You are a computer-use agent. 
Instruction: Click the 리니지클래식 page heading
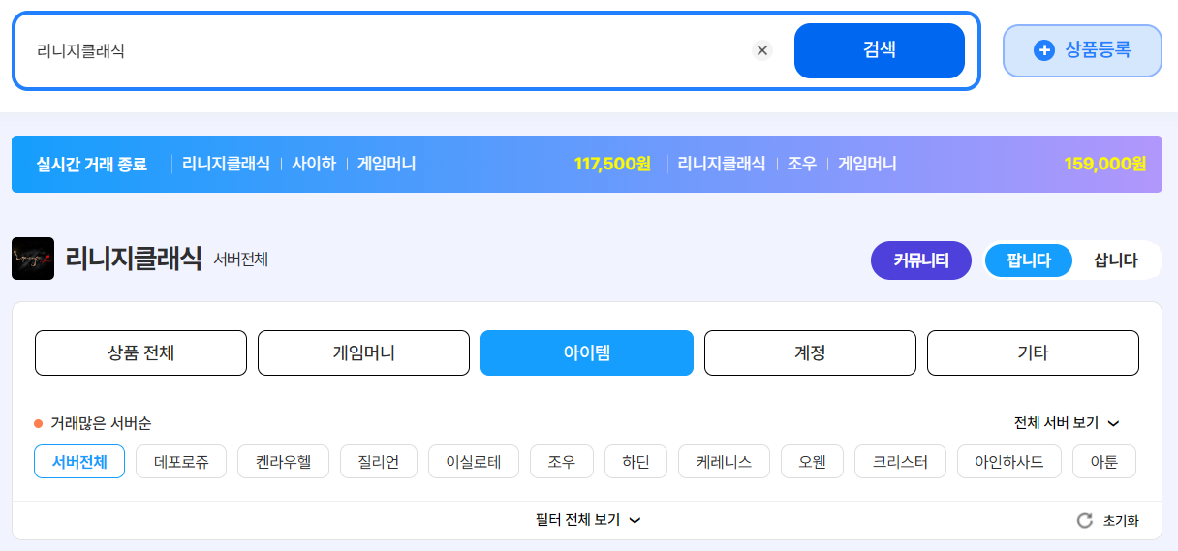(134, 259)
